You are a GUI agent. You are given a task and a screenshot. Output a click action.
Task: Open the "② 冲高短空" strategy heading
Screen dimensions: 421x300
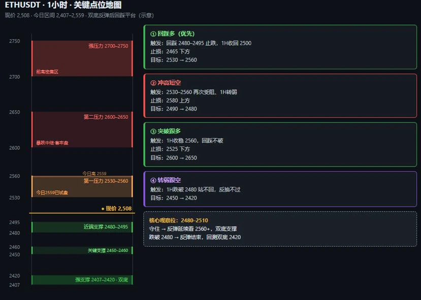point(166,83)
